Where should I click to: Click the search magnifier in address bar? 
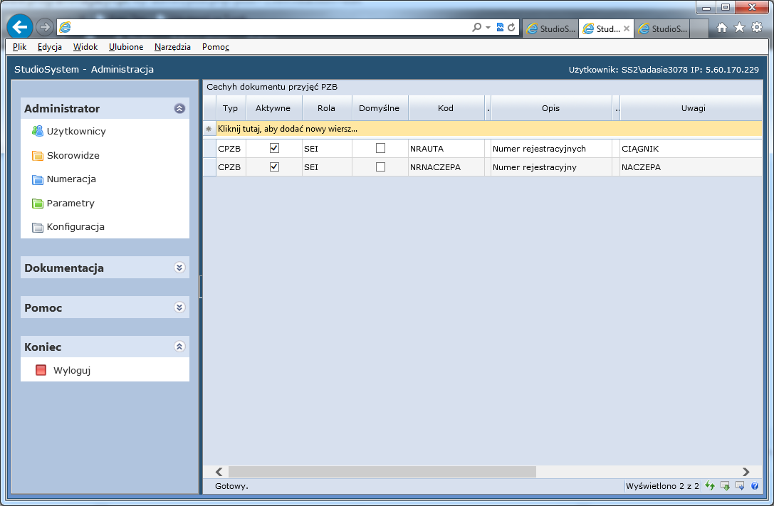[476, 28]
